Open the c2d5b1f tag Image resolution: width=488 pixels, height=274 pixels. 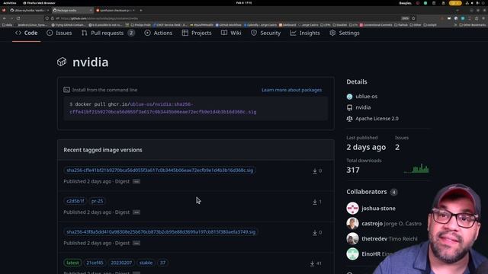coord(75,201)
